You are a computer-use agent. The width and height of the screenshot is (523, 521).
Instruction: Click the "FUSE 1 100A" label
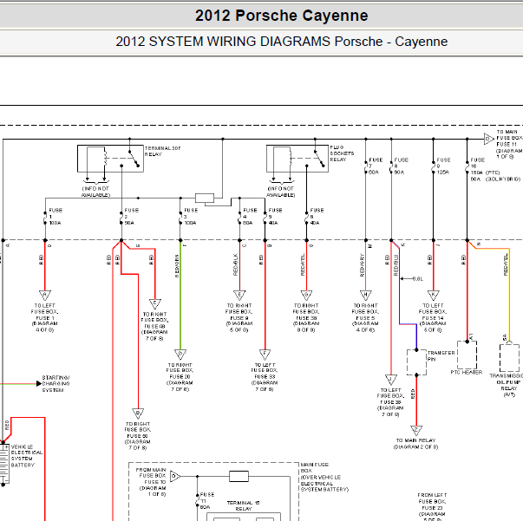click(x=55, y=217)
